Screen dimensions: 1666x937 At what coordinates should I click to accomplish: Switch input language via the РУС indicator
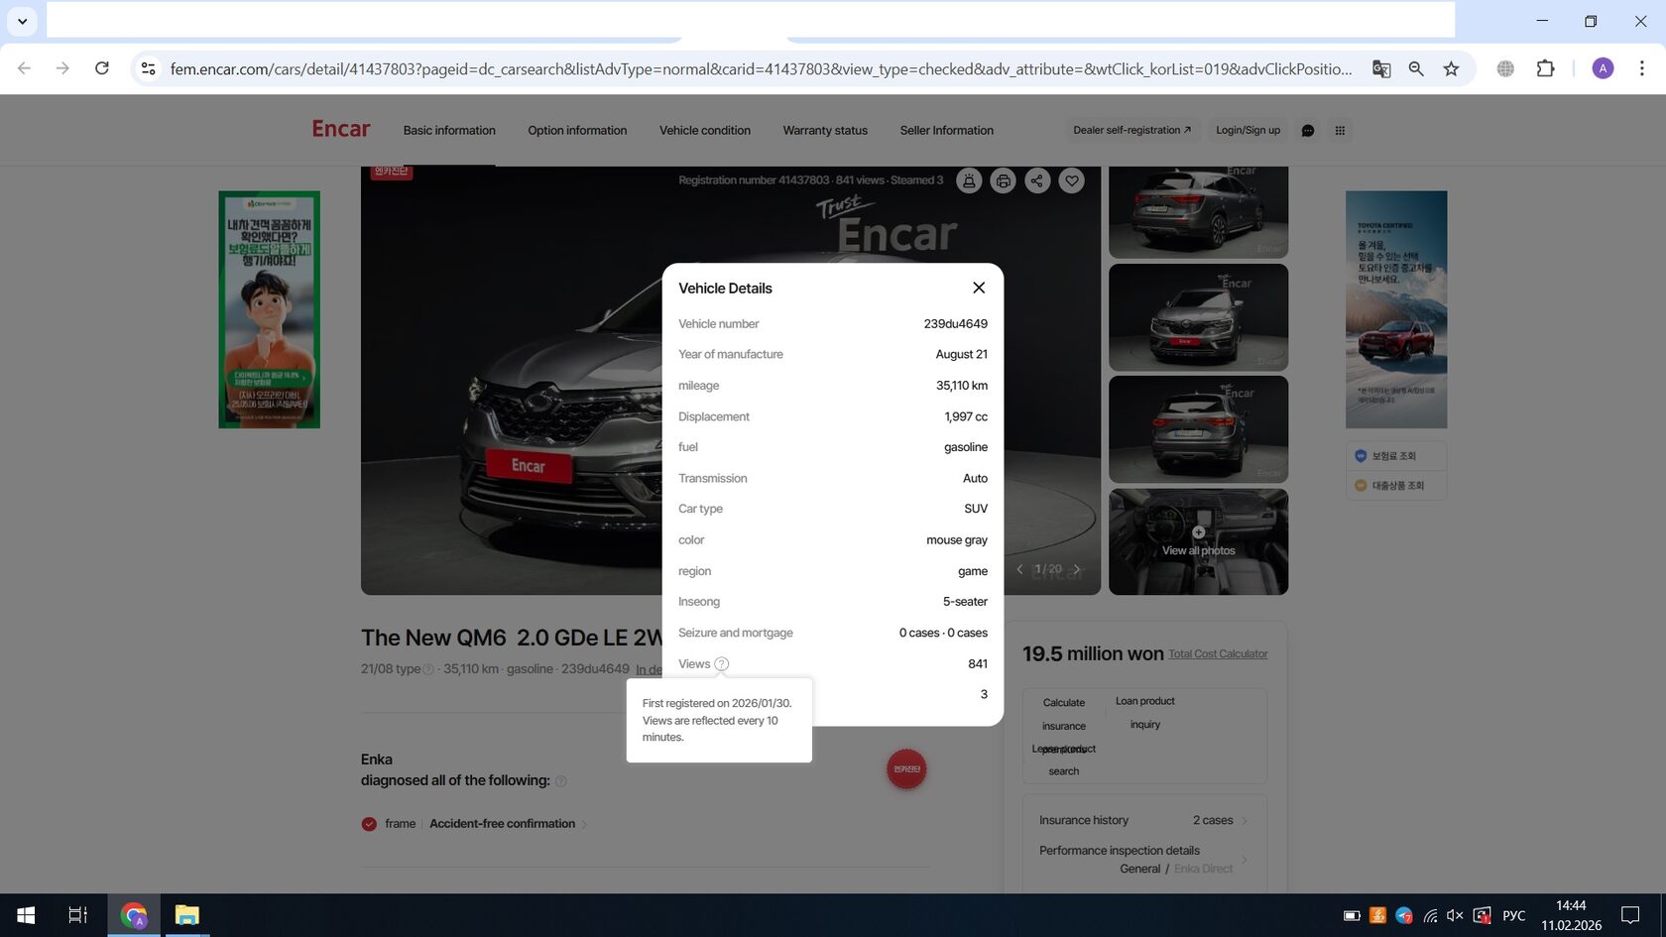(x=1513, y=915)
